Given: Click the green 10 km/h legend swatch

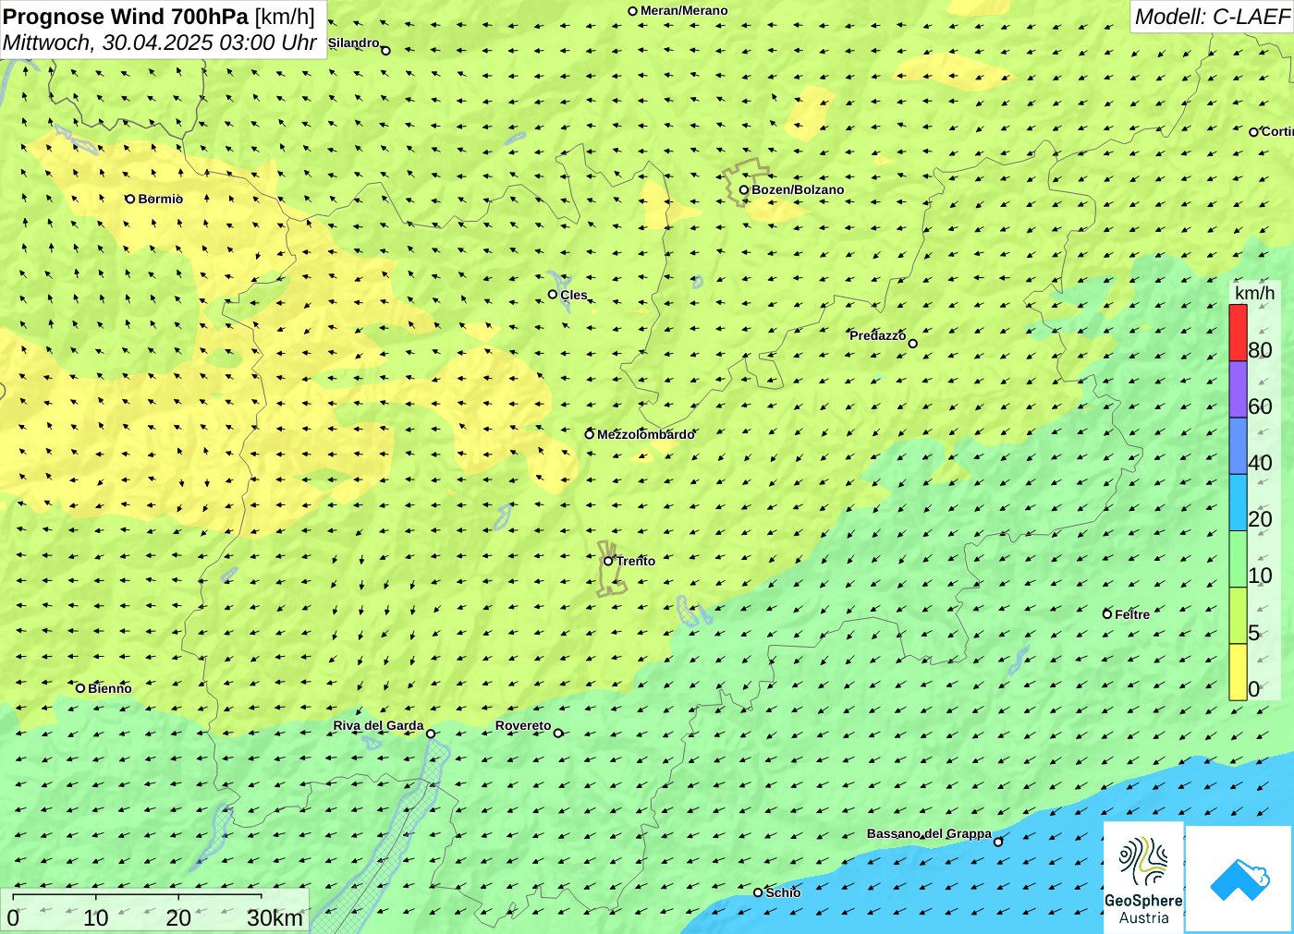Looking at the screenshot, I should (1238, 559).
